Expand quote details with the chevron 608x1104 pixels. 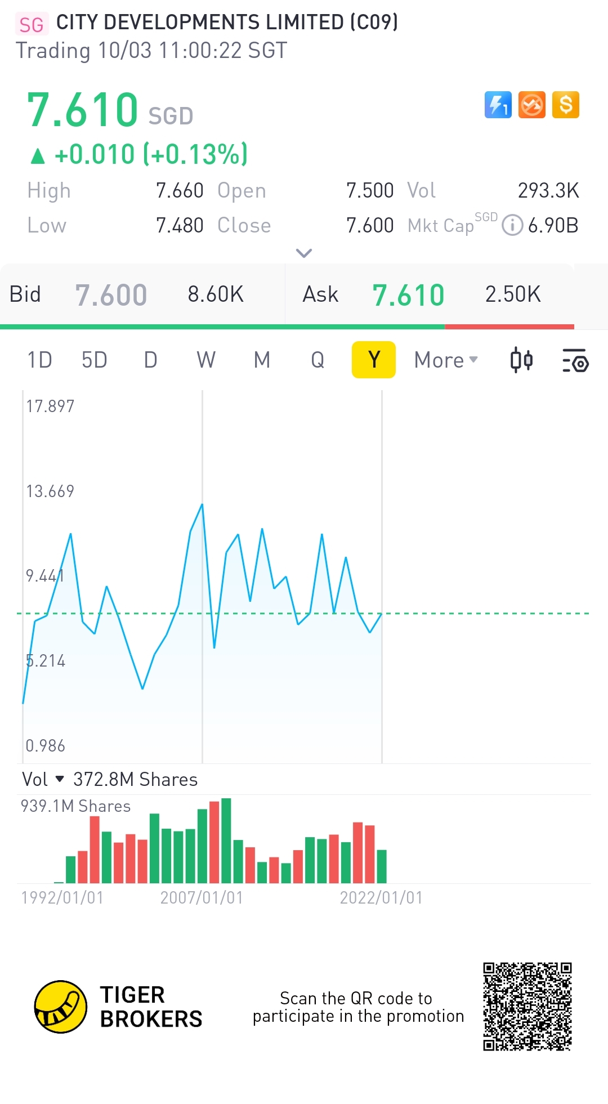tap(304, 253)
